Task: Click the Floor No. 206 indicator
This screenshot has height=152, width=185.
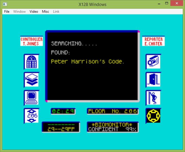Action: (x=113, y=111)
